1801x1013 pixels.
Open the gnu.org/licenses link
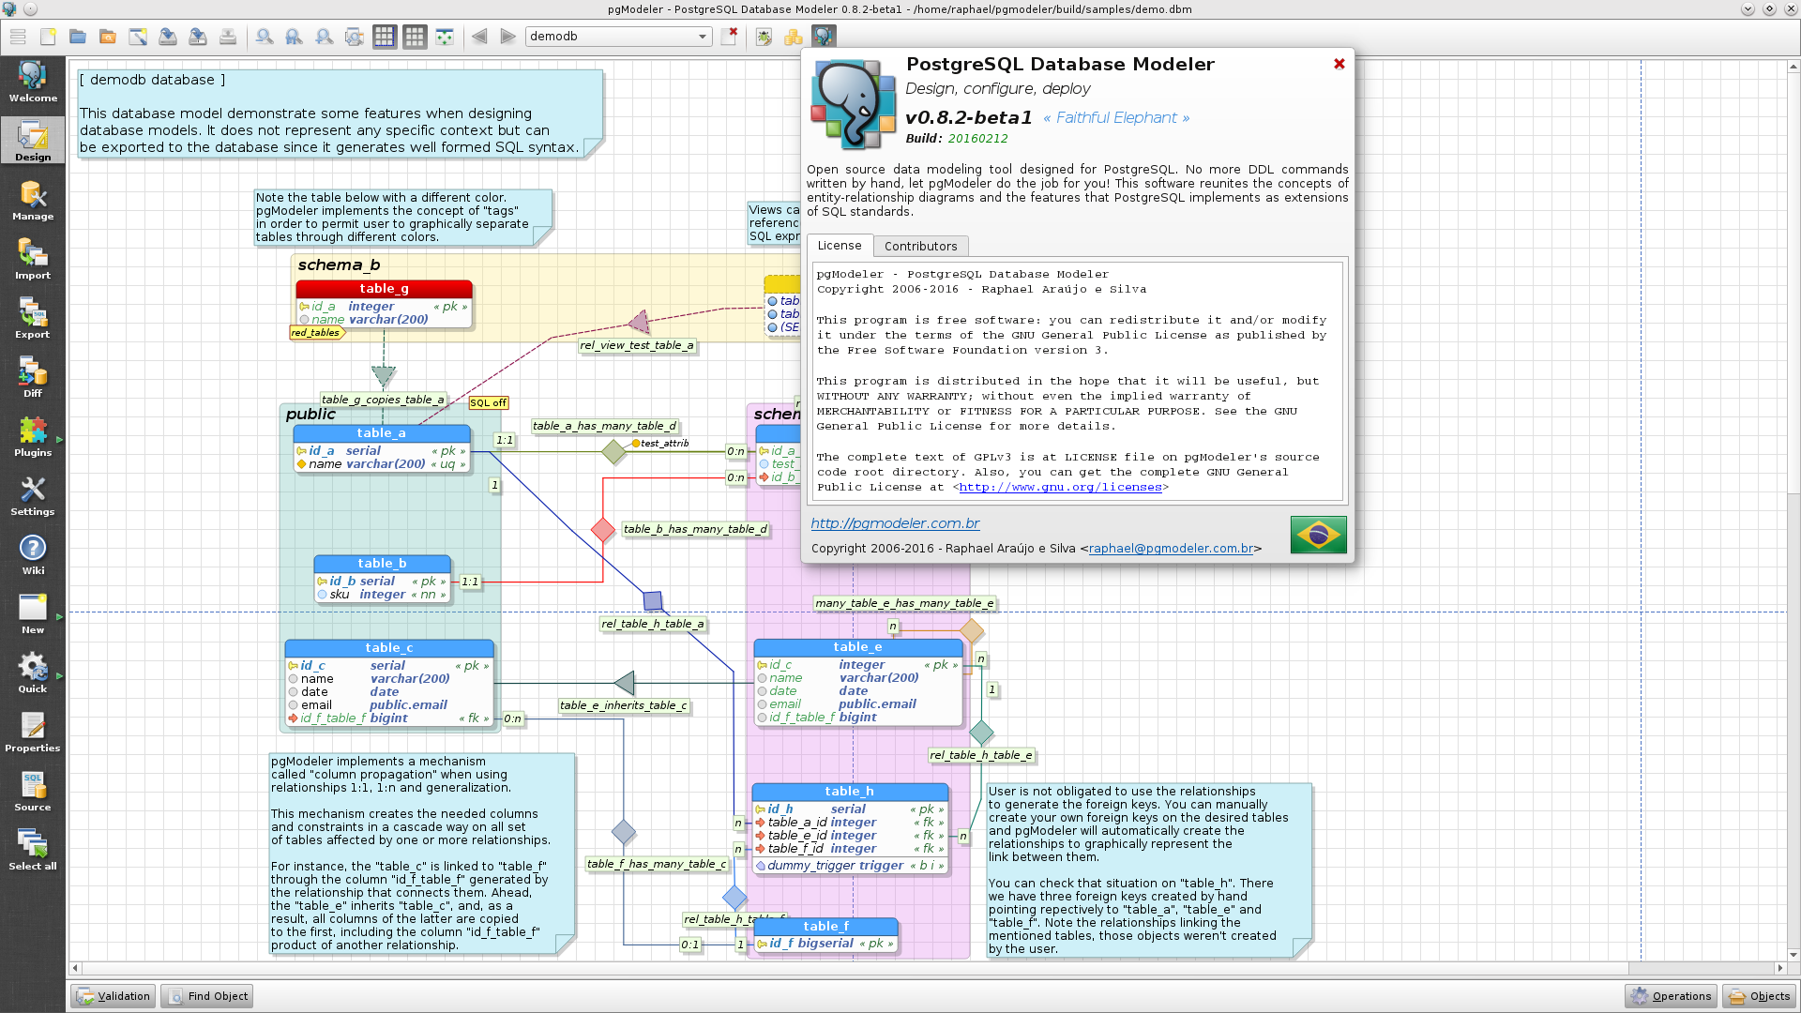[x=1060, y=487]
